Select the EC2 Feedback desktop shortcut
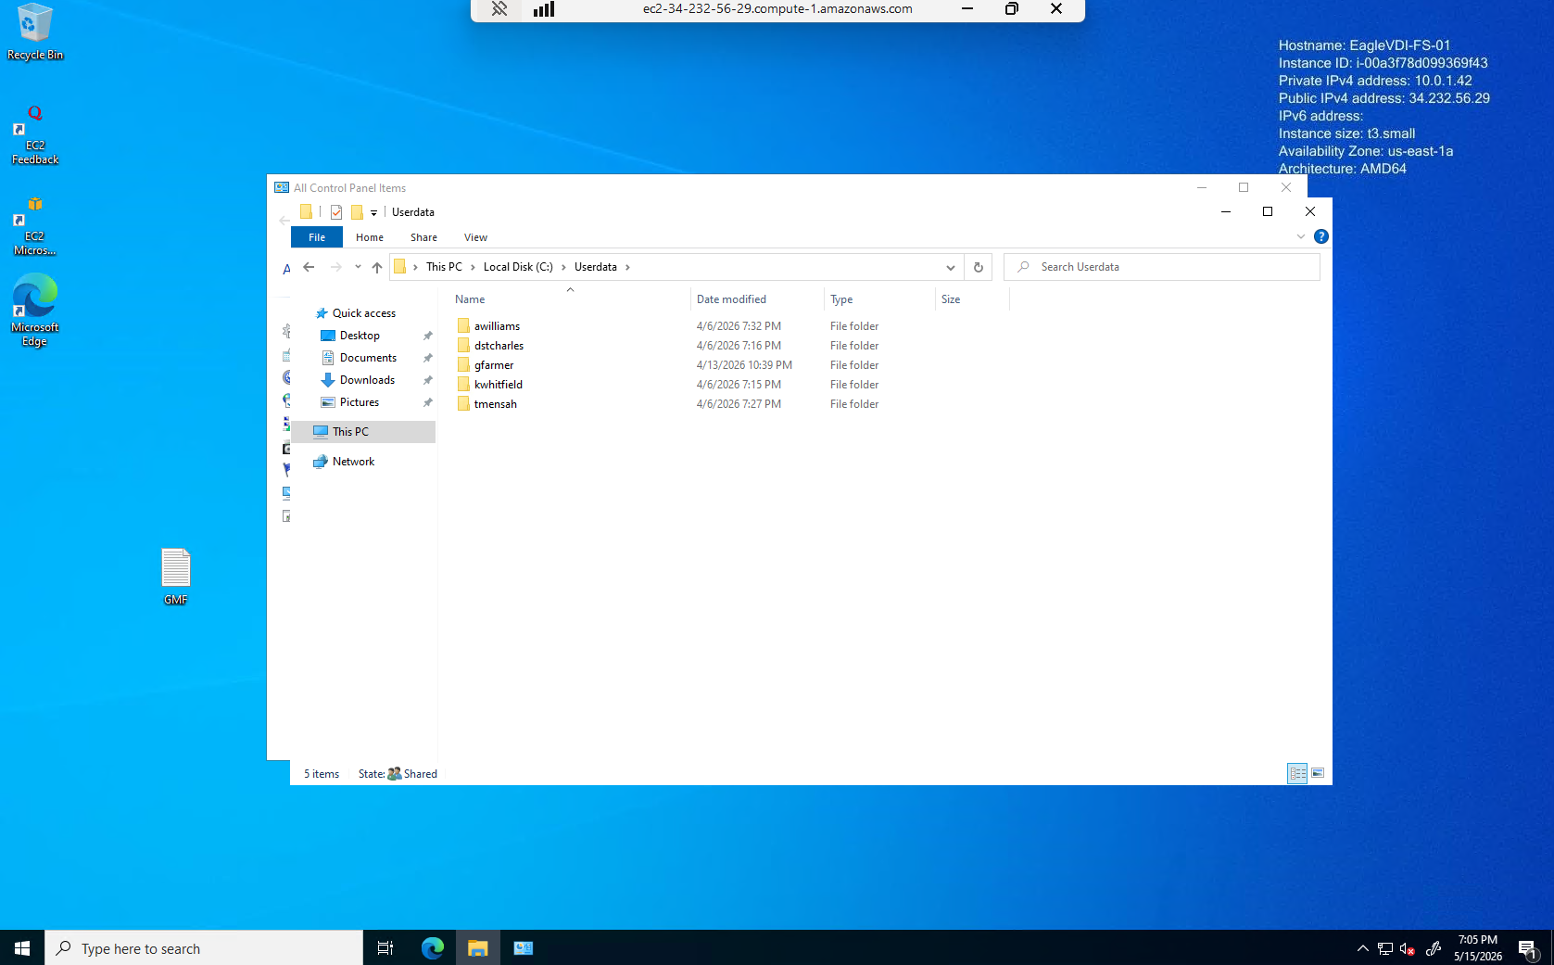Screen dimensions: 1554x965 (35, 135)
